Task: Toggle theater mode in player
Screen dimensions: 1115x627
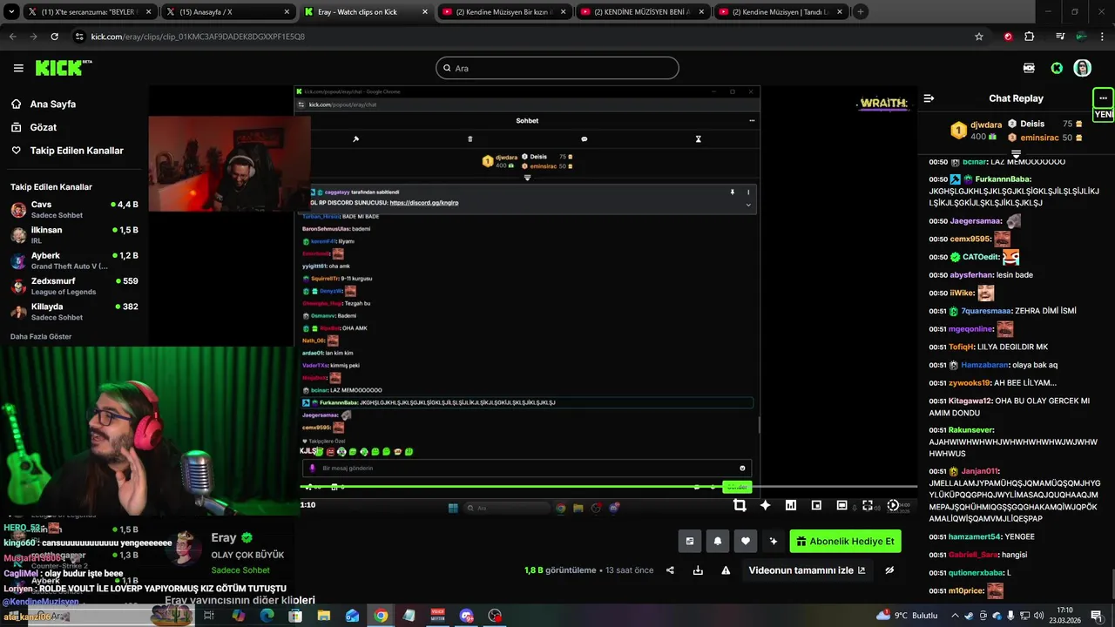Action: 841,505
